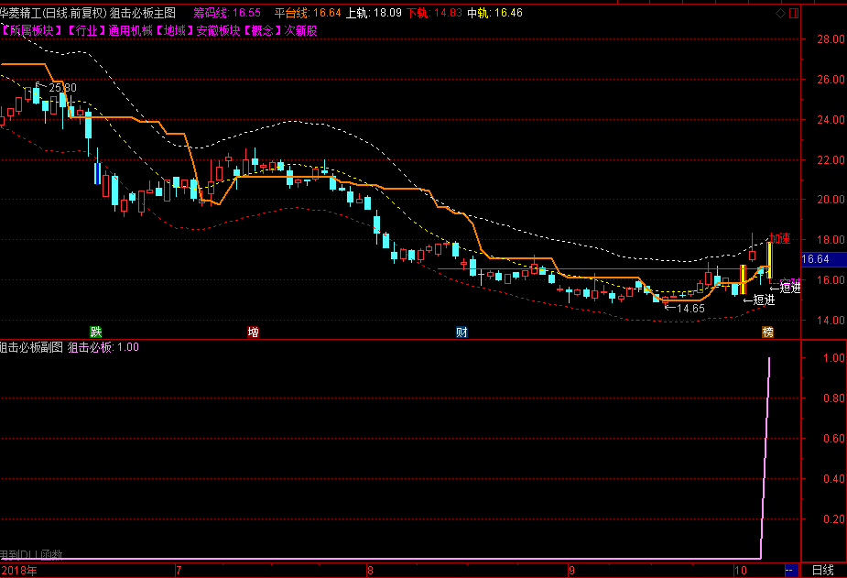Click the split-window rectangle icon
This screenshot has width=847, height=578.
(x=794, y=13)
